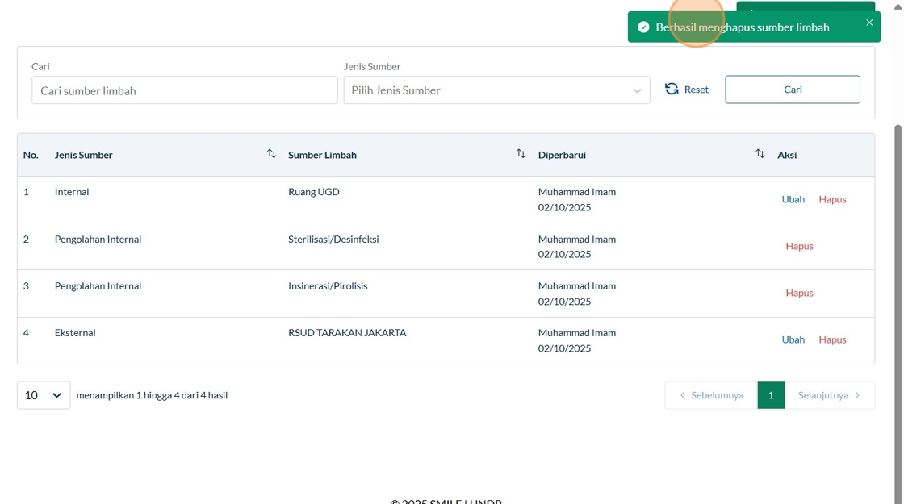The height and width of the screenshot is (504, 904).
Task: Click the Eksternal cell in row 4
Action: (75, 333)
